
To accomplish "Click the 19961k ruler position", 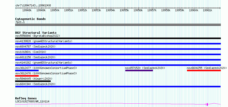I will pos(208,10).
